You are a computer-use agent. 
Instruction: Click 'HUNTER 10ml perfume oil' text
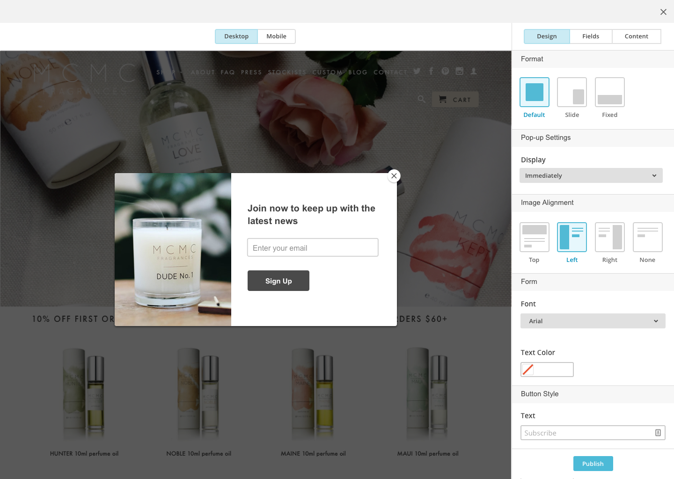84,453
